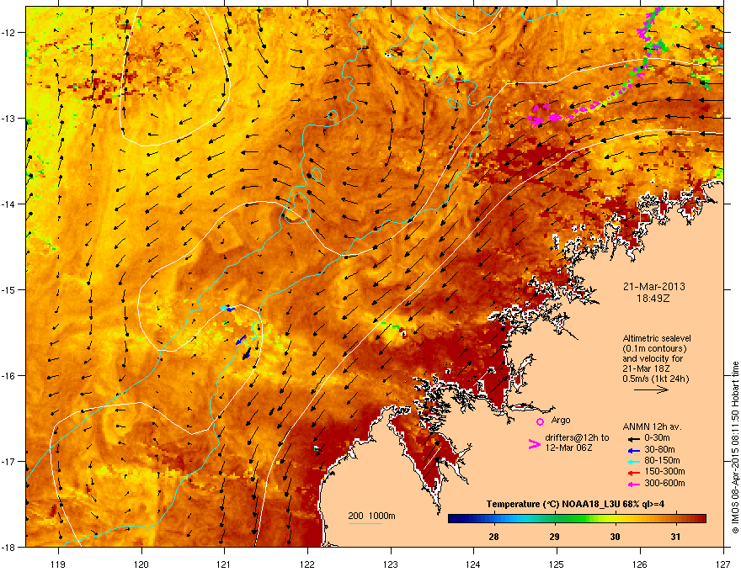Click the '200 1000m' bathymetry label
This screenshot has width=741, height=572.
(x=371, y=516)
